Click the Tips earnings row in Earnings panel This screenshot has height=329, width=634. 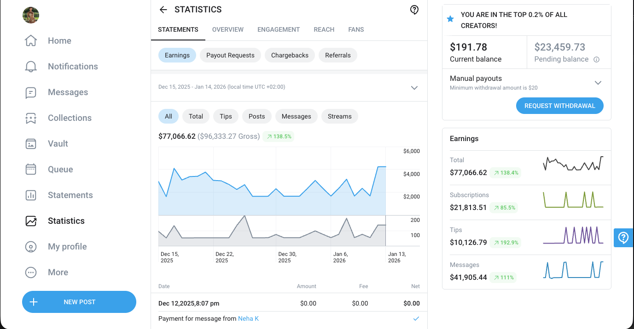(527, 237)
